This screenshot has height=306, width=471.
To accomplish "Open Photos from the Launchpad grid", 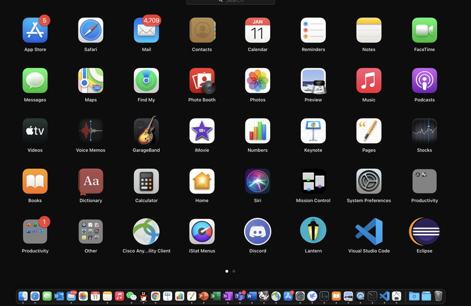I will (x=258, y=80).
